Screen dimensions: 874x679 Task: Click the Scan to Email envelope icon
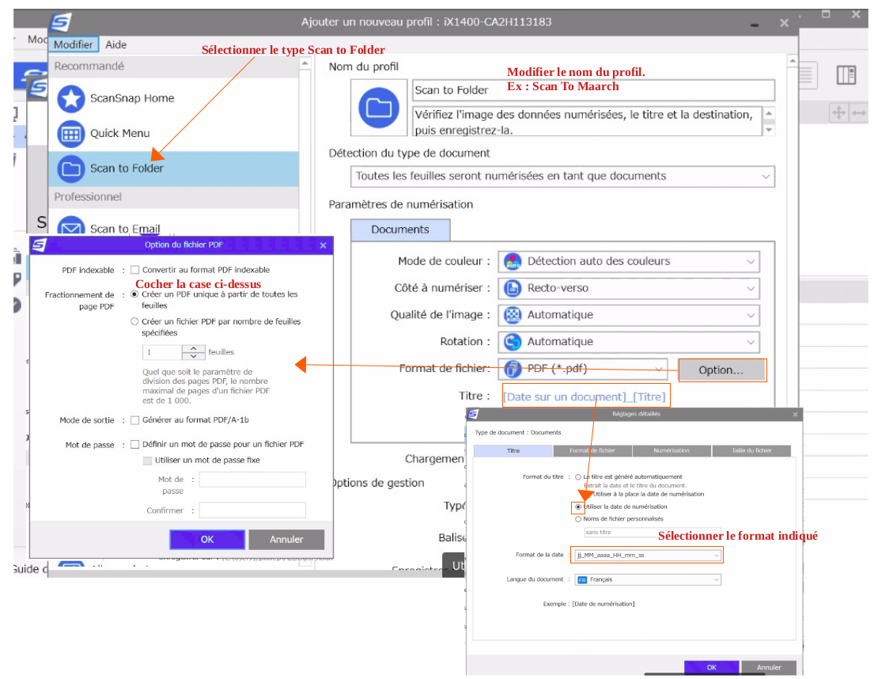71,229
